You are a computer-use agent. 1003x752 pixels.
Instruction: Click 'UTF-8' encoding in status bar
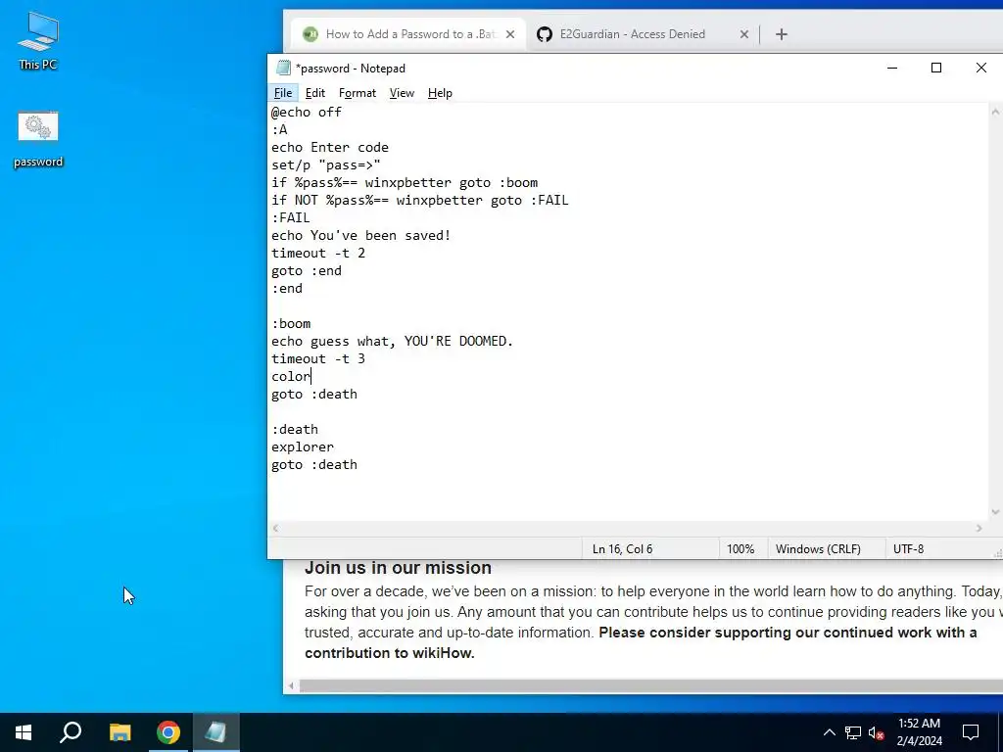(908, 548)
